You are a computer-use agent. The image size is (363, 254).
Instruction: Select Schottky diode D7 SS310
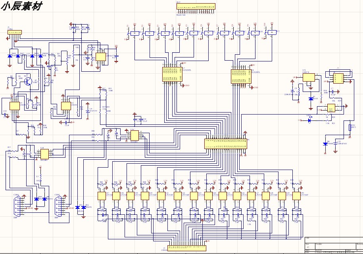coord(311,99)
